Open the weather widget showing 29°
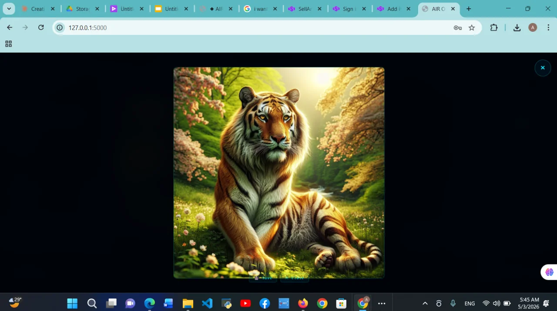Viewport: 557px width, 311px height. 15,302
